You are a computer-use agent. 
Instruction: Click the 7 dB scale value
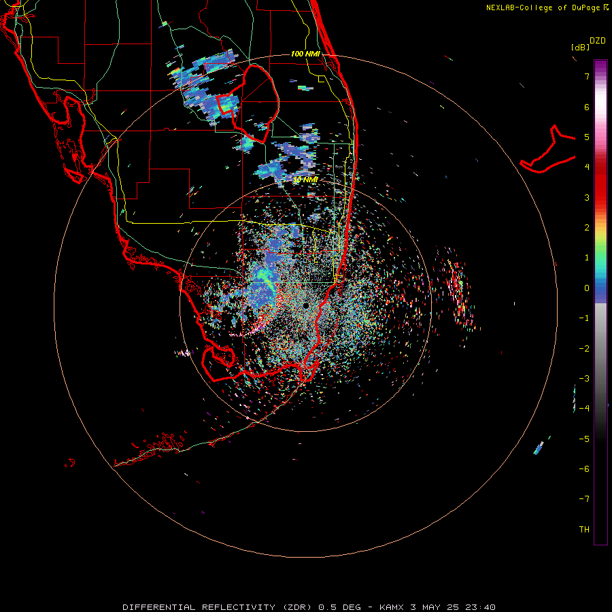click(x=587, y=76)
